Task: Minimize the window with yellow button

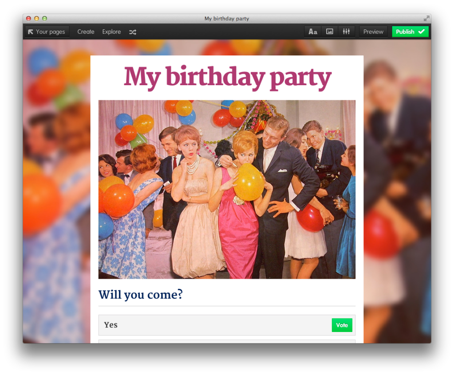Action: (36, 19)
